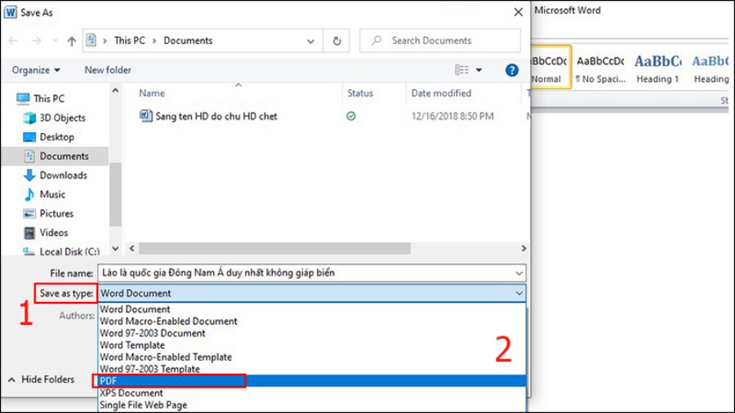
Task: Open the Help question mark icon
Action: pyautogui.click(x=512, y=70)
